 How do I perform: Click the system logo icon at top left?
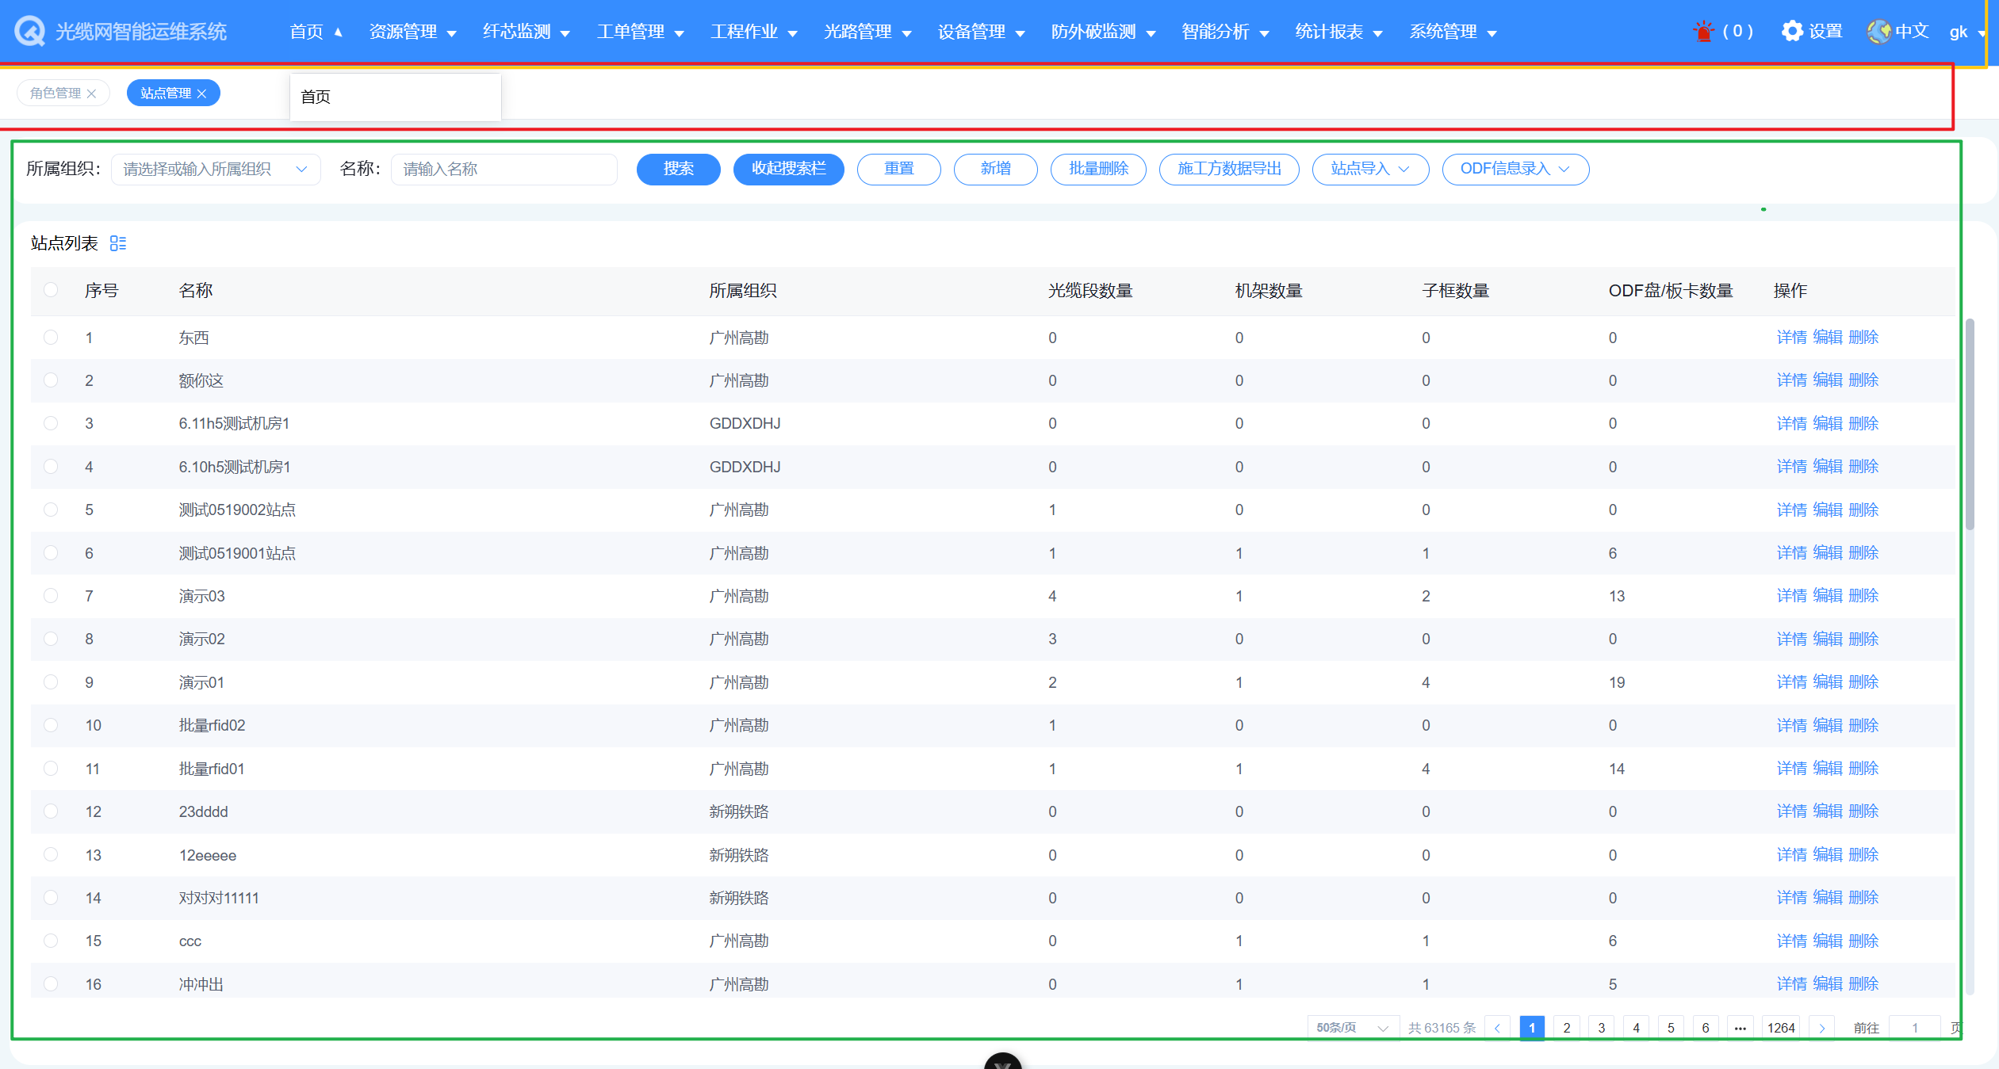click(x=29, y=32)
